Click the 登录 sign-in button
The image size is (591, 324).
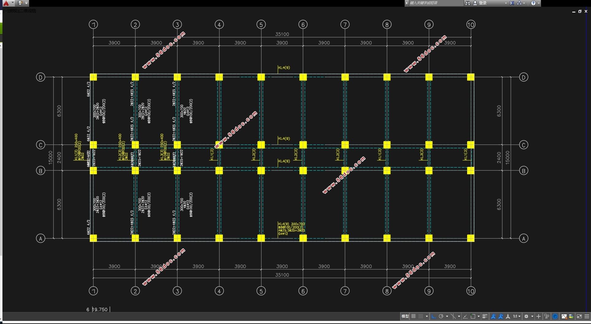[x=482, y=3]
